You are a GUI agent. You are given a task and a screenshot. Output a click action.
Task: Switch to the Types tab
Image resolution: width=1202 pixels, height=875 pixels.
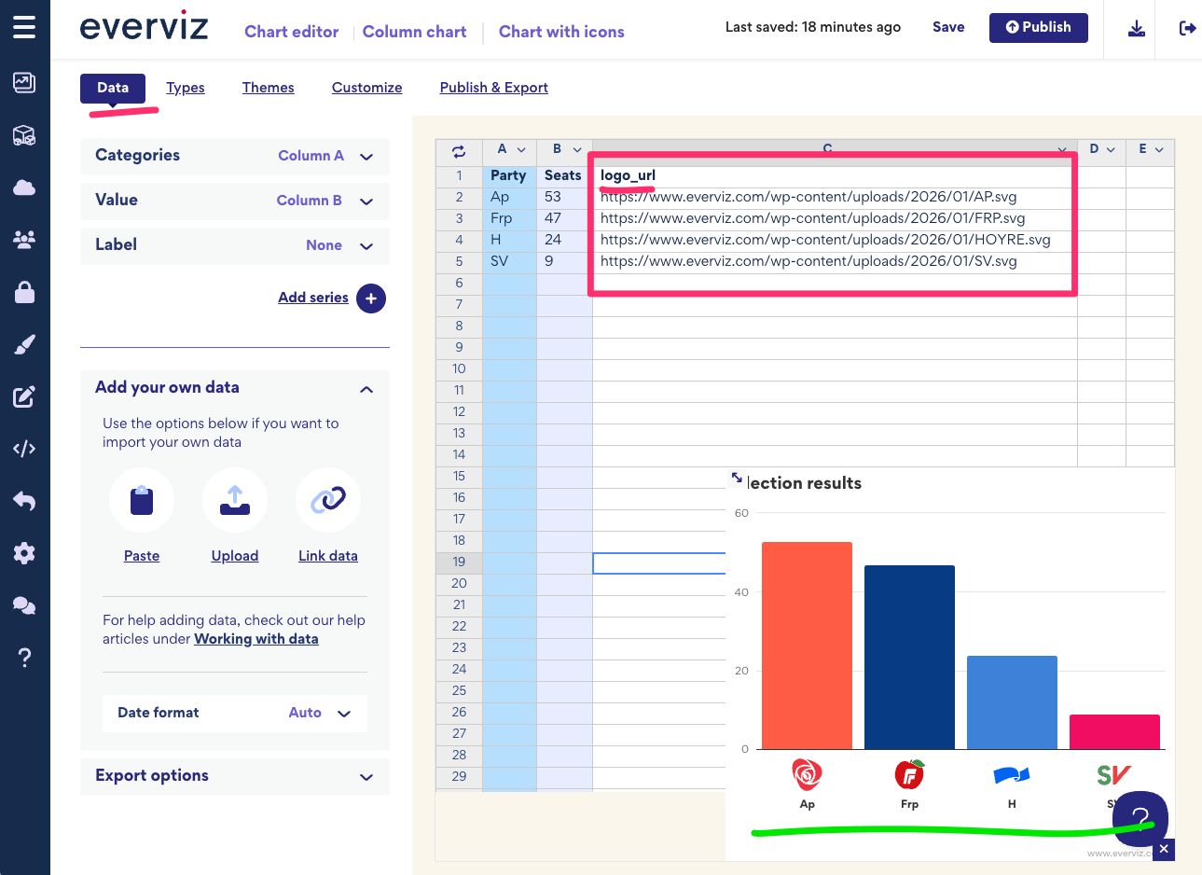click(x=186, y=88)
